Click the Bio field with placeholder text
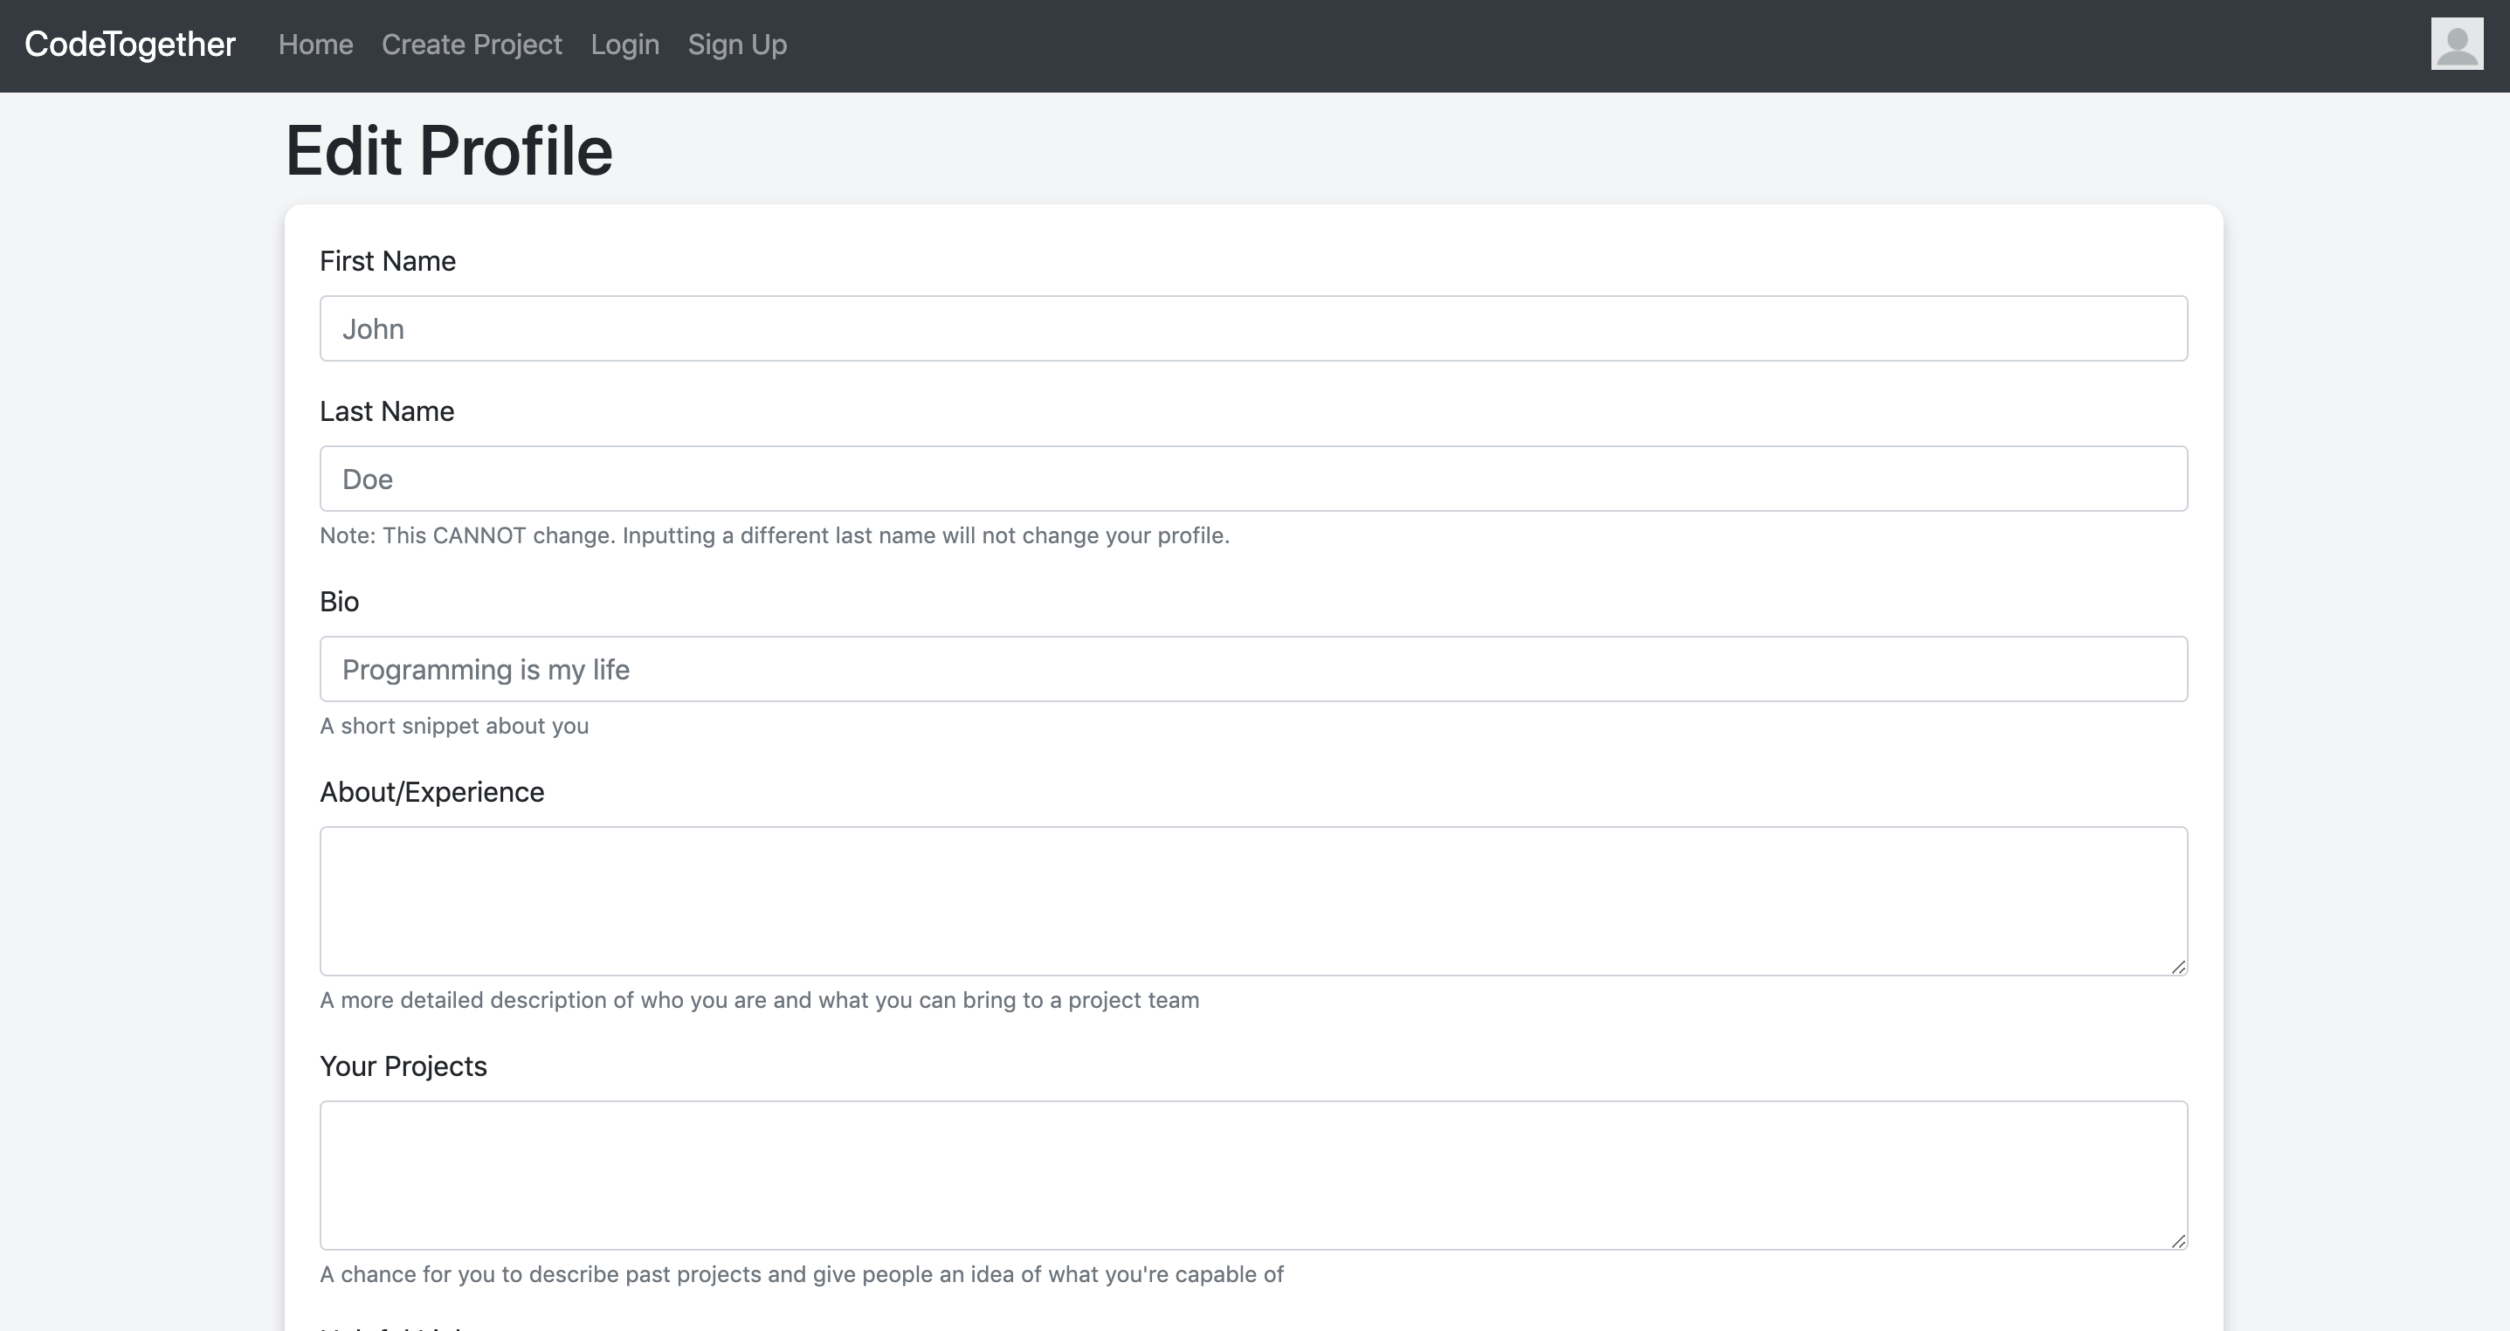This screenshot has height=1331, width=2510. coord(1253,668)
